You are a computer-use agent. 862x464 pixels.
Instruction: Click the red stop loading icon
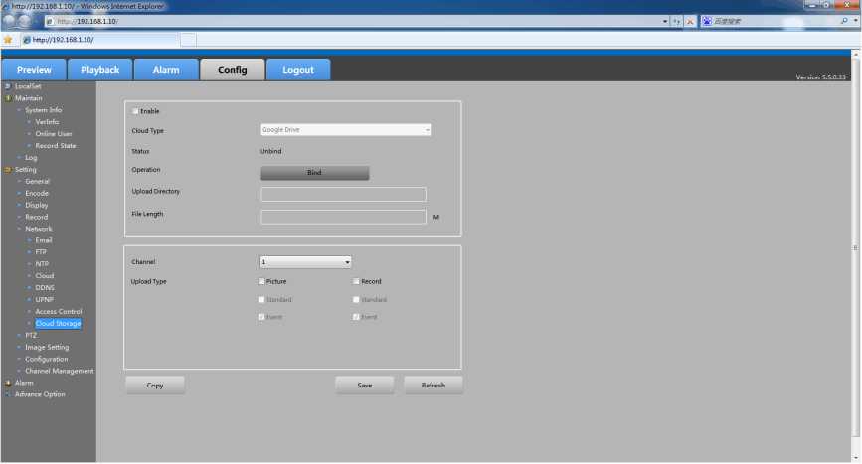(x=690, y=21)
